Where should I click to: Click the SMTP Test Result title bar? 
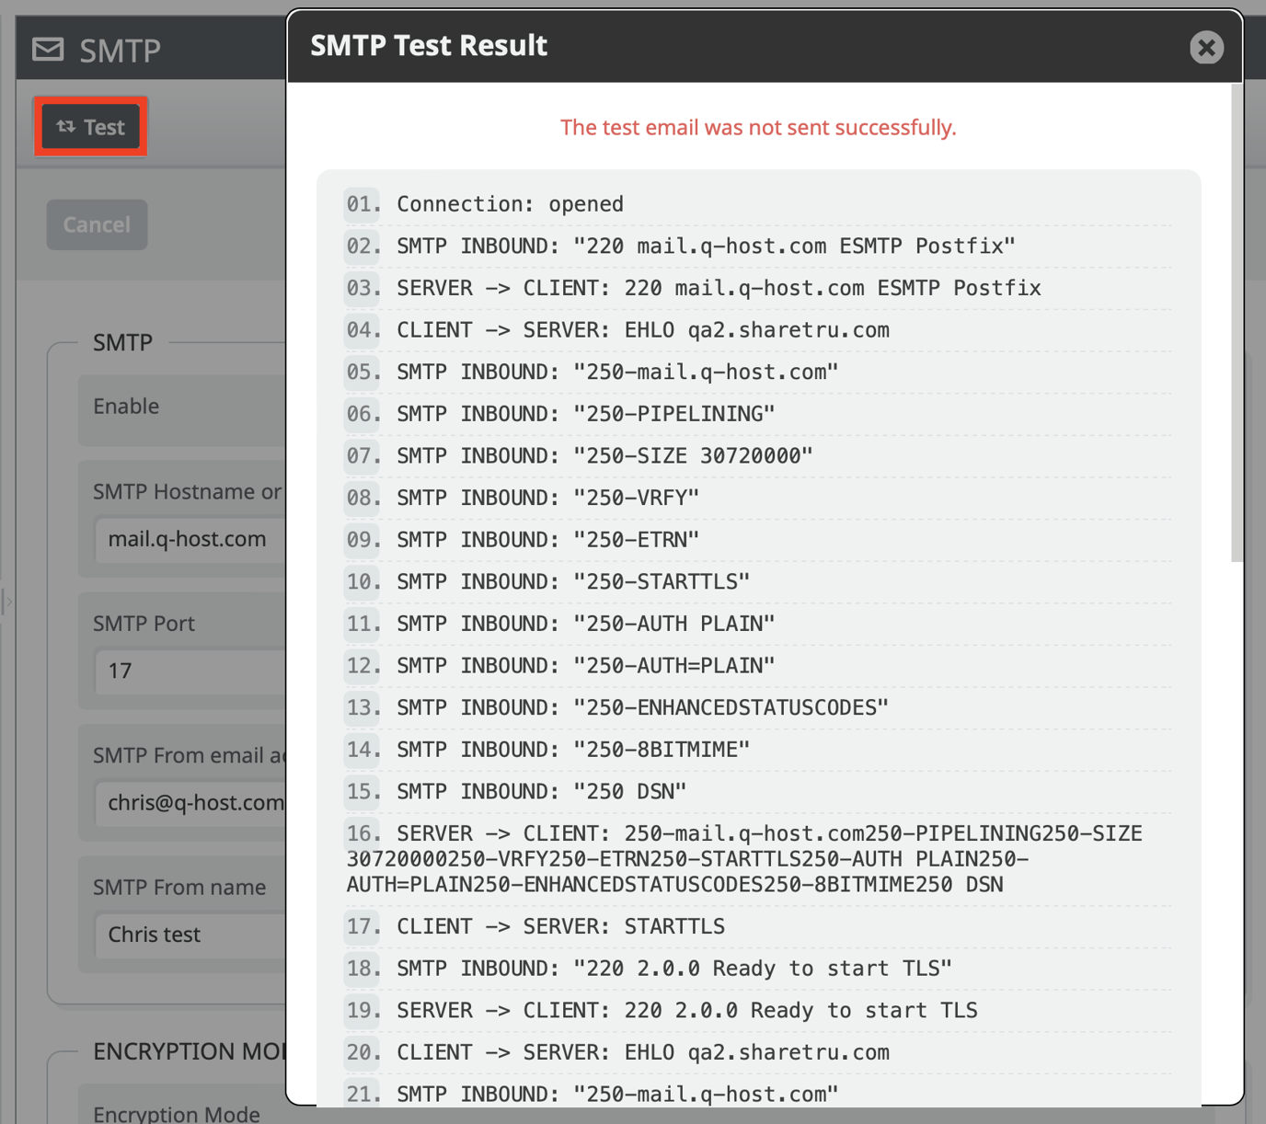(x=429, y=45)
